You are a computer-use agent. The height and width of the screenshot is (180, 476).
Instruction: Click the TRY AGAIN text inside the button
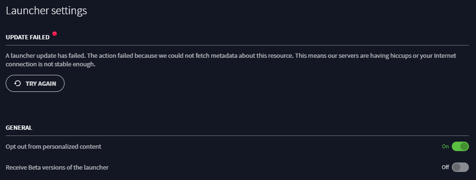tap(41, 84)
